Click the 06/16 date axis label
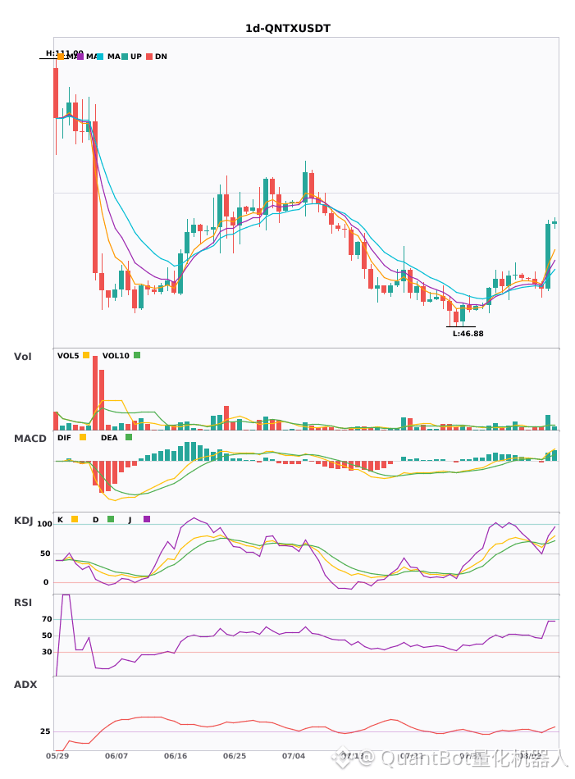 point(176,756)
